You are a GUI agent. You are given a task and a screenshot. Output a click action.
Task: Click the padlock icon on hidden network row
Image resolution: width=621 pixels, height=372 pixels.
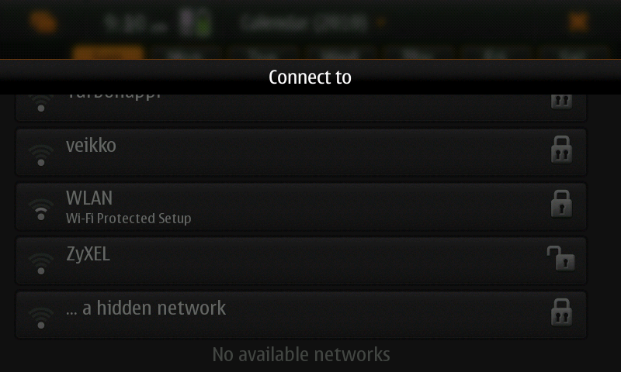[561, 312]
